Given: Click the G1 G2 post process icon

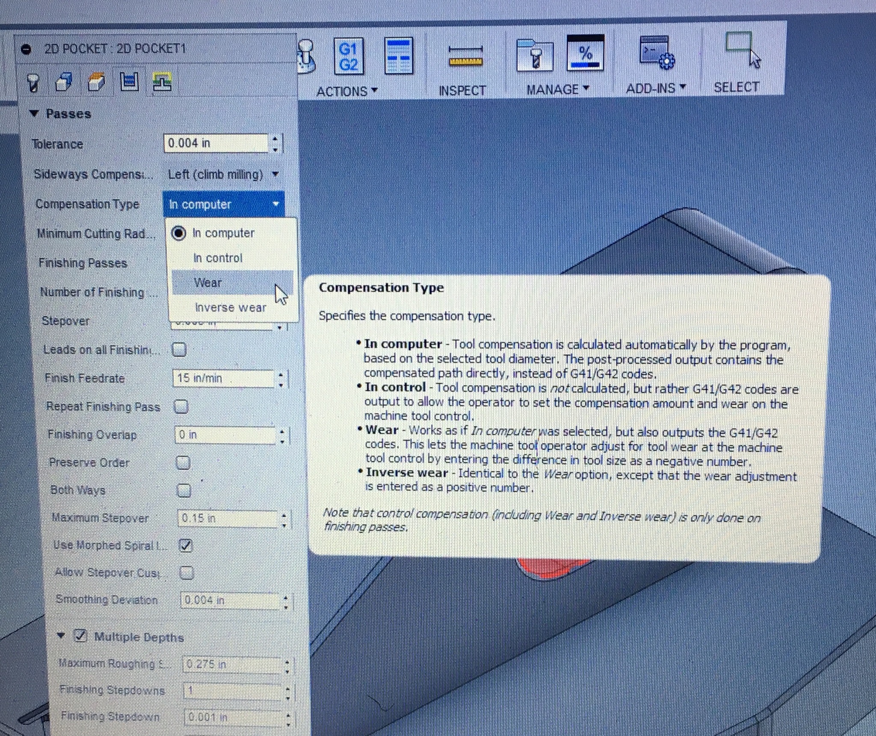Looking at the screenshot, I should coord(348,57).
